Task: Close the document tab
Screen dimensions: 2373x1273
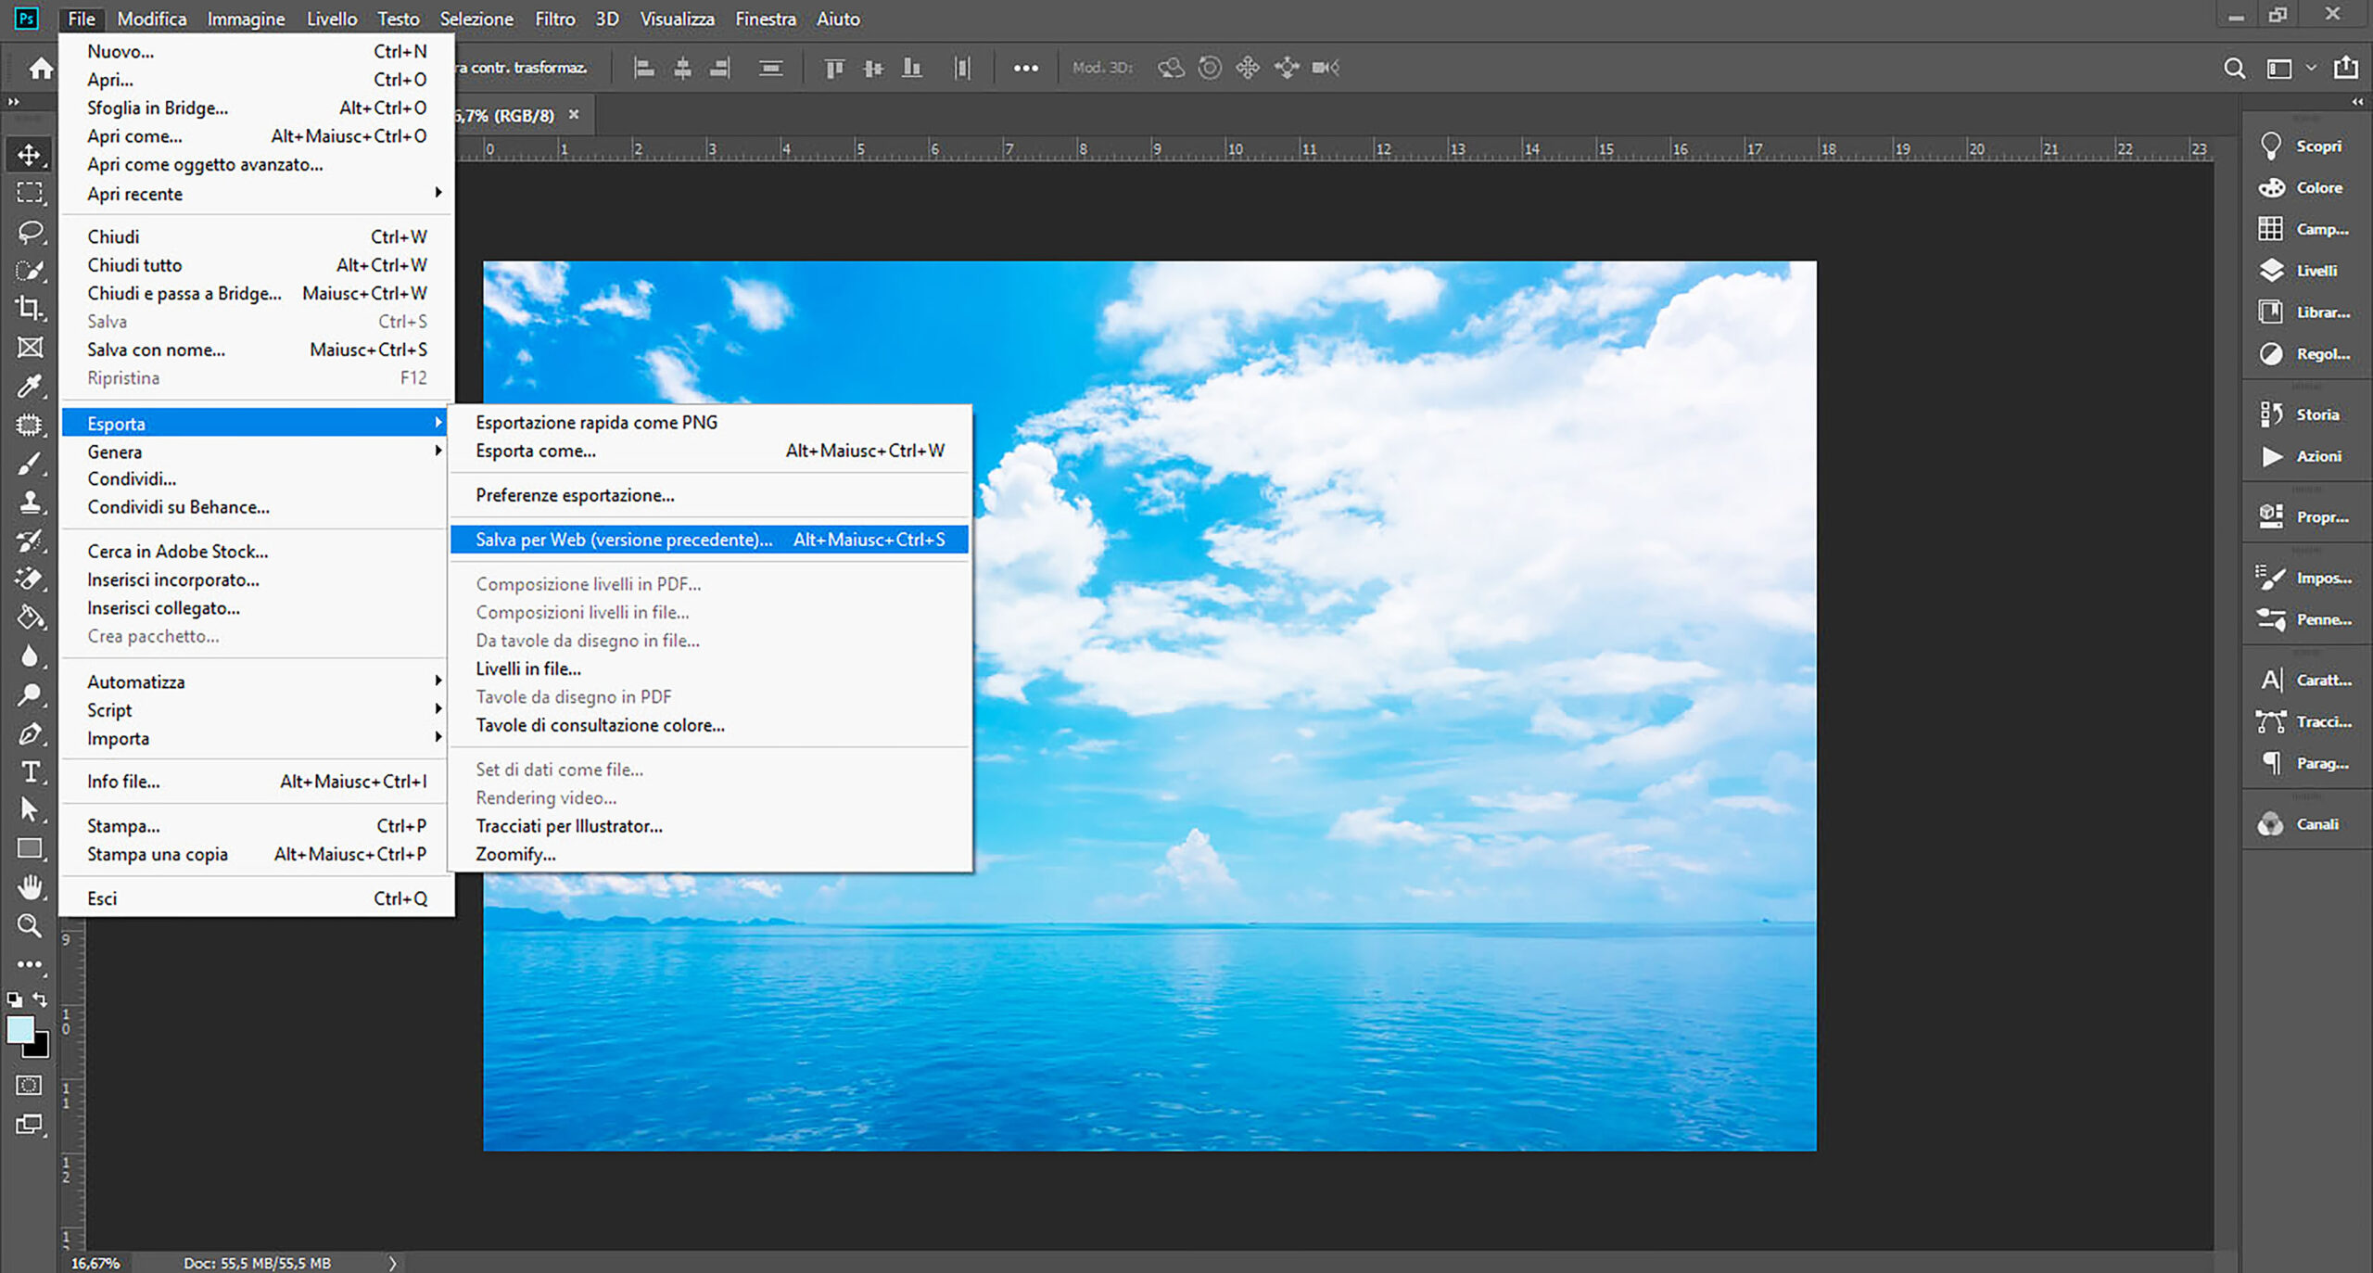Action: [x=574, y=115]
